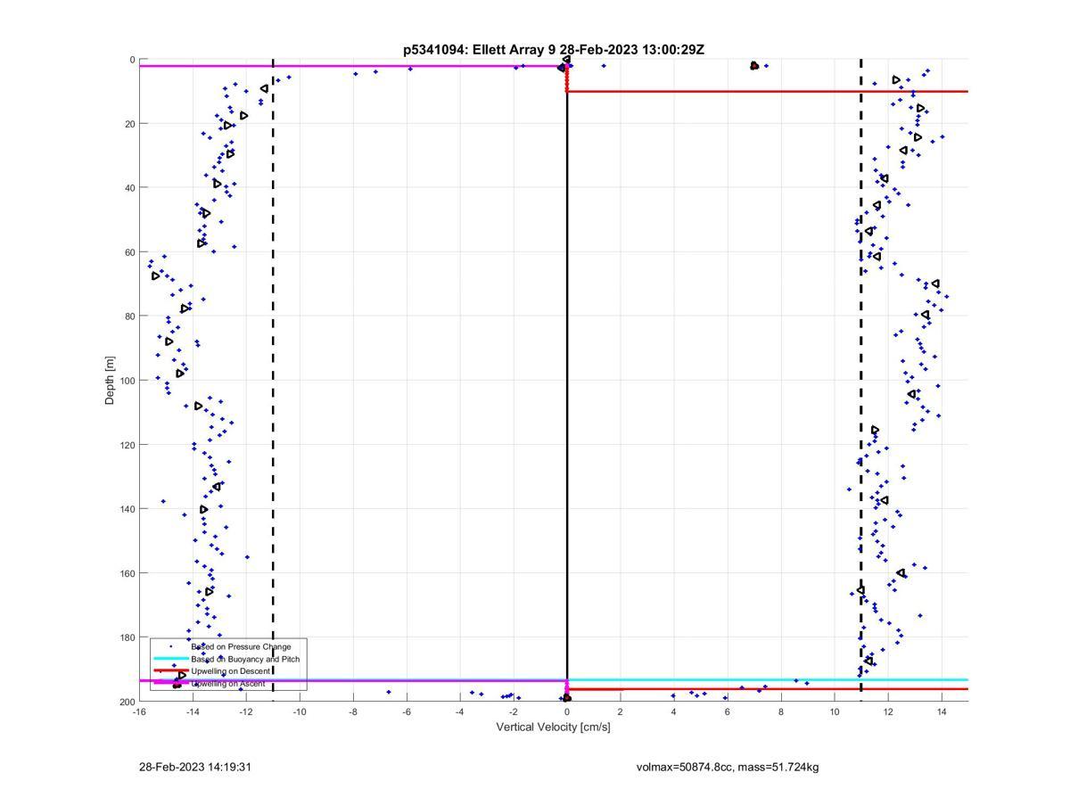Click velocity axis tick label '10'
The image size is (1070, 789).
click(835, 711)
